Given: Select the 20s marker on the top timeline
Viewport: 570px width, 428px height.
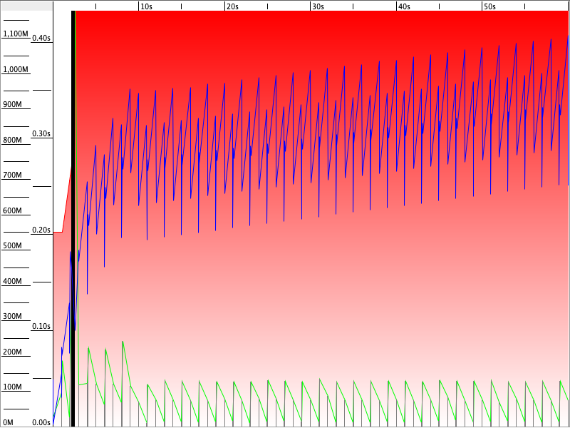Looking at the screenshot, I should point(232,6).
